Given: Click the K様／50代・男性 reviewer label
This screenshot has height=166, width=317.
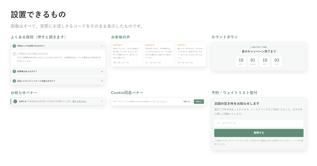Looking at the screenshot, I should click(x=187, y=63).
